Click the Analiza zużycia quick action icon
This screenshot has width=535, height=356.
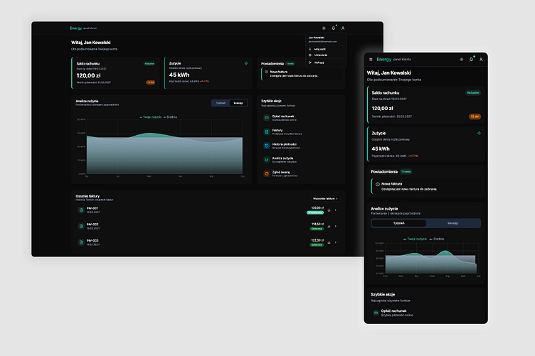click(x=267, y=160)
